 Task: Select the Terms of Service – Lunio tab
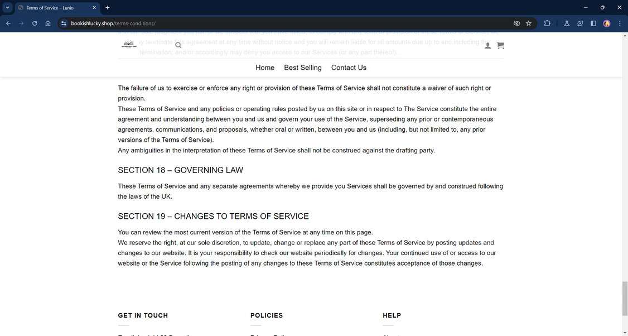[57, 8]
